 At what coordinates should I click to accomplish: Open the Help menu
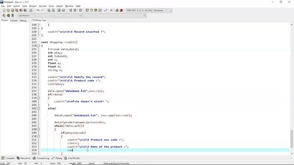coord(78,6)
